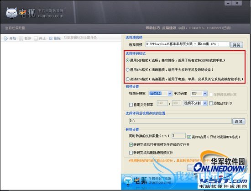Click the 停止 stop toolbar icon
This screenshot has width=251, height=191.
click(x=36, y=38)
